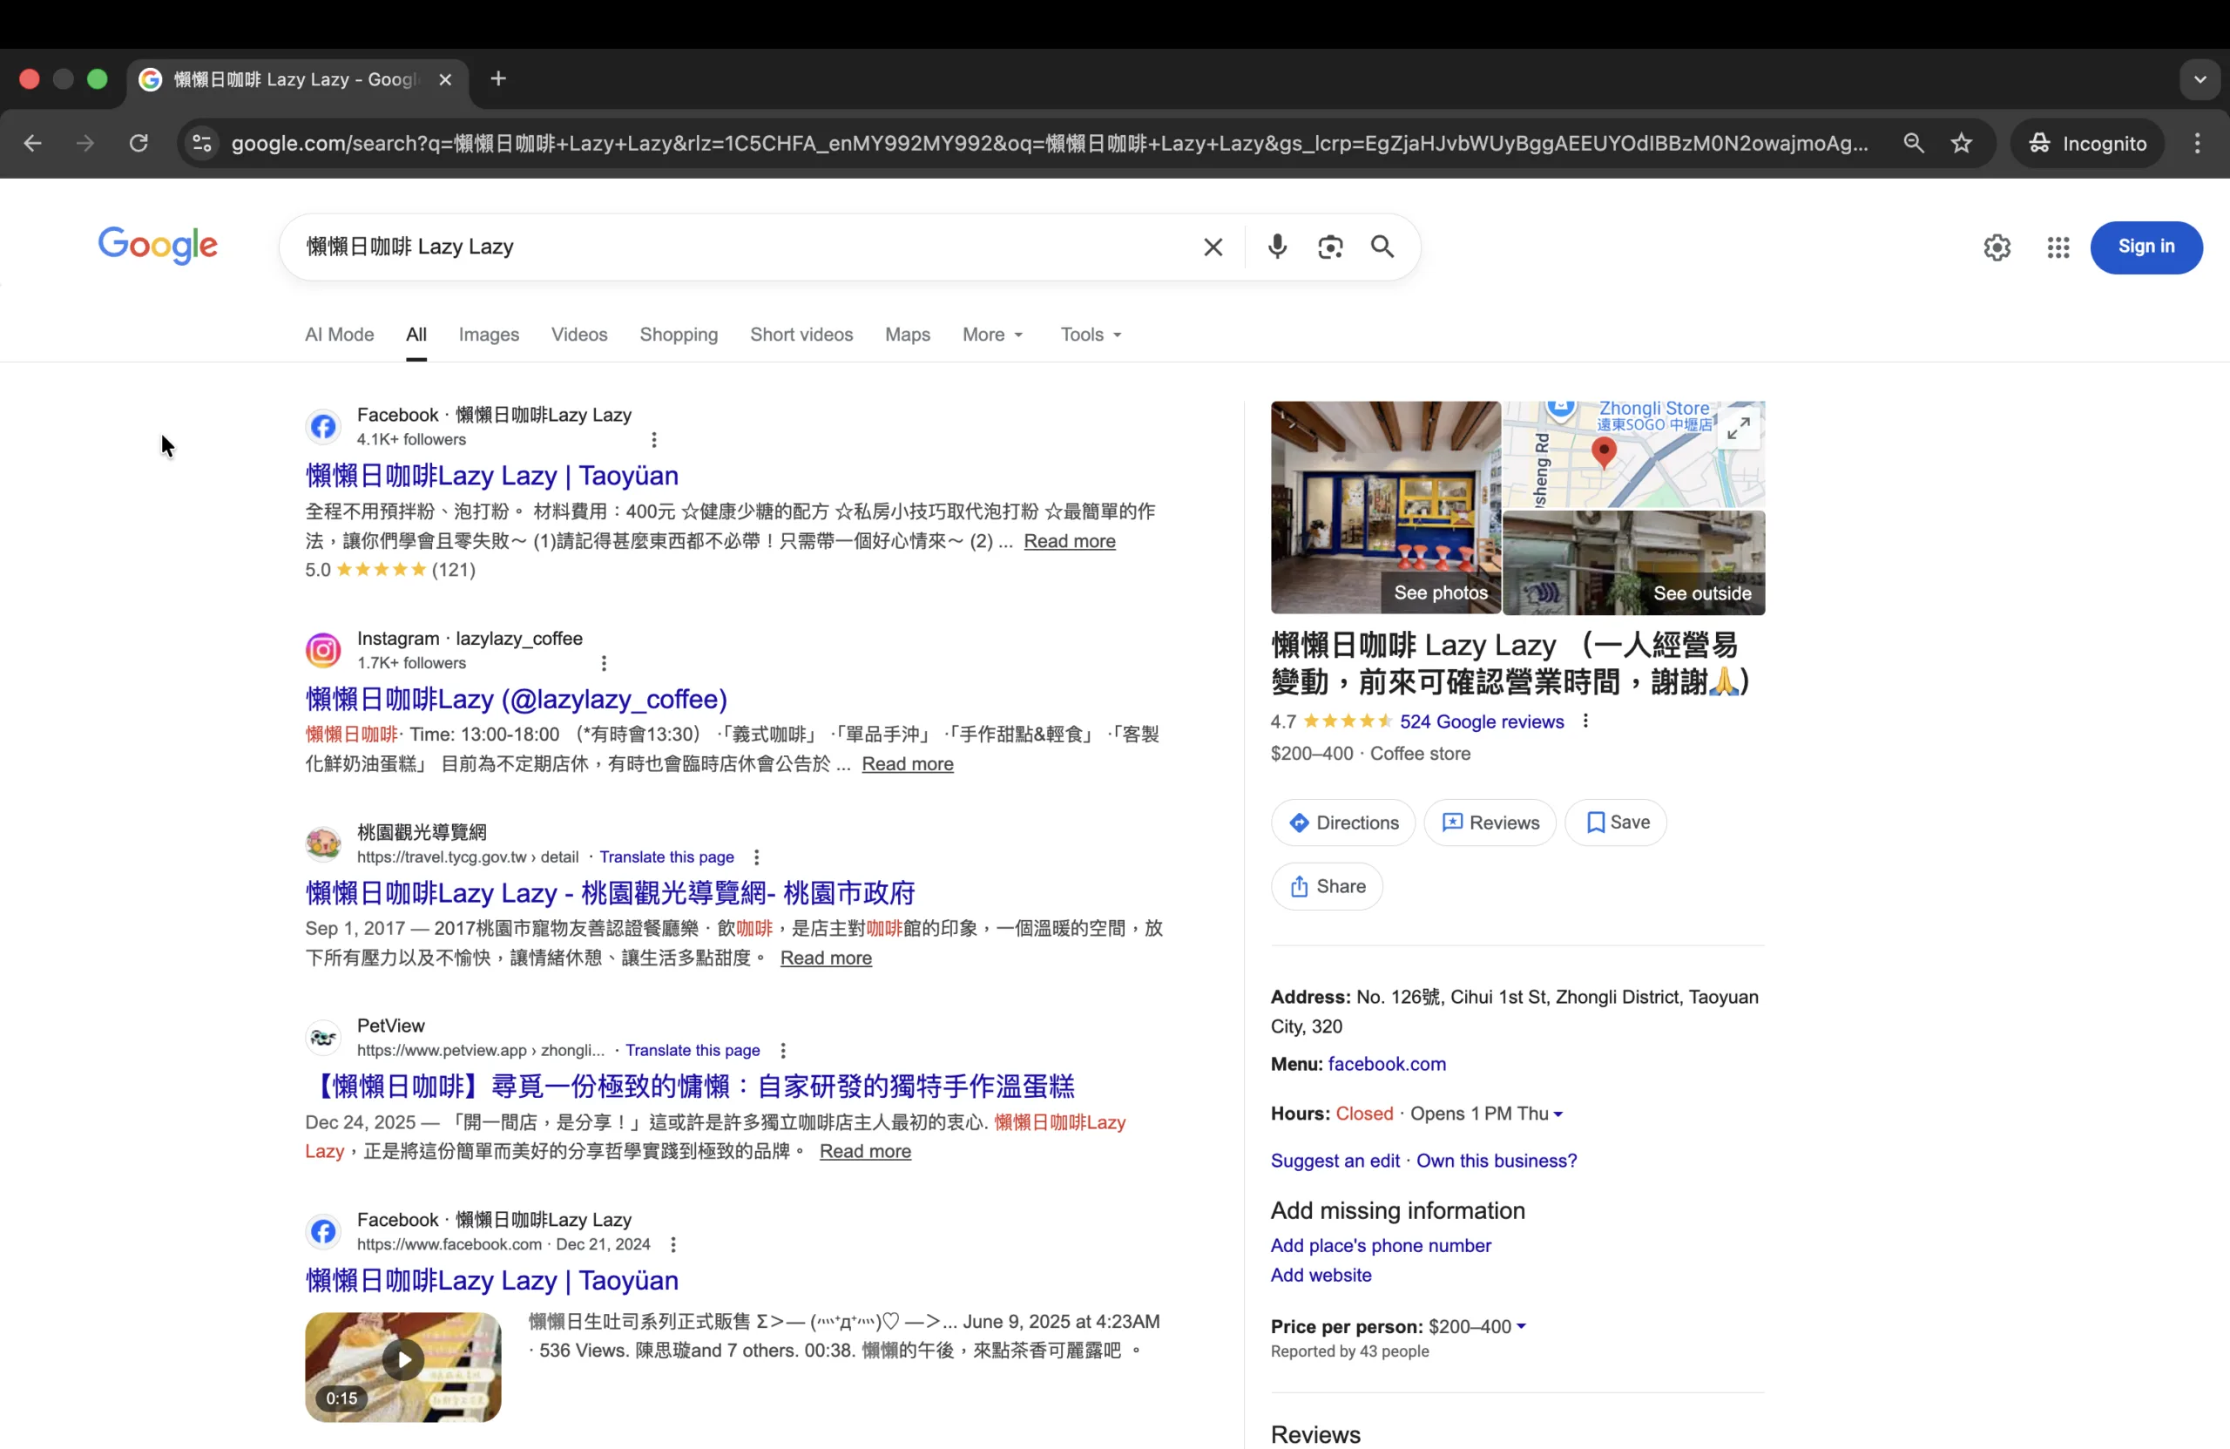Play the Facebook video thumbnail
Image resolution: width=2230 pixels, height=1449 pixels.
[403, 1360]
